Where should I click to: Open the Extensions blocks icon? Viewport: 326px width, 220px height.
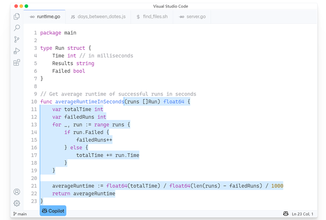(x=17, y=62)
